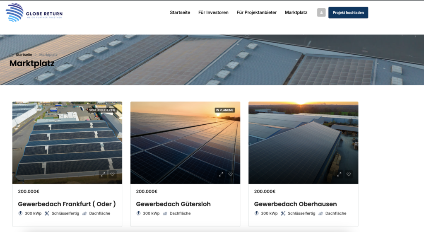424x232 pixels.
Task: Open the Für Projektanbieter menu item
Action: pyautogui.click(x=256, y=12)
